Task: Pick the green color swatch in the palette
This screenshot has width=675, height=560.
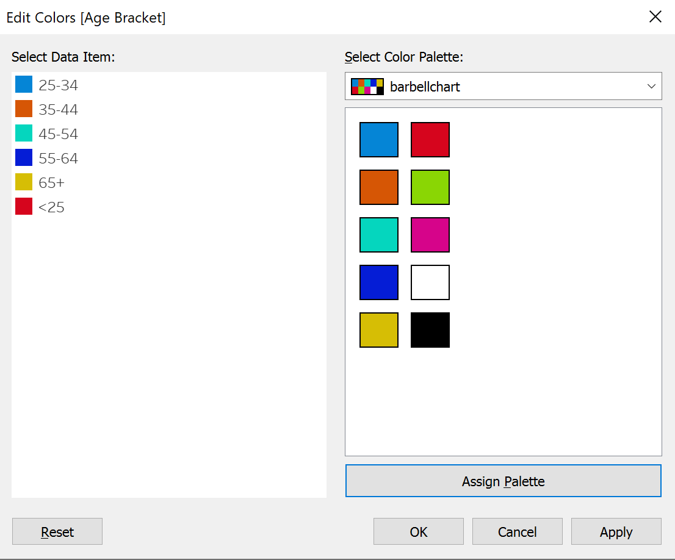Action: 430,187
